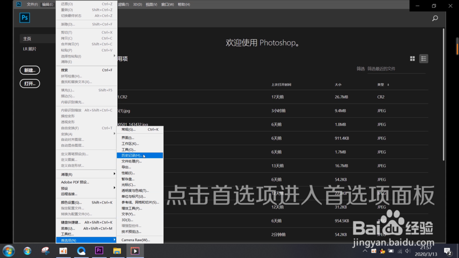This screenshot has height=258, width=459.
Task: Click the Photoshop Ps home logo
Action: pos(25,18)
